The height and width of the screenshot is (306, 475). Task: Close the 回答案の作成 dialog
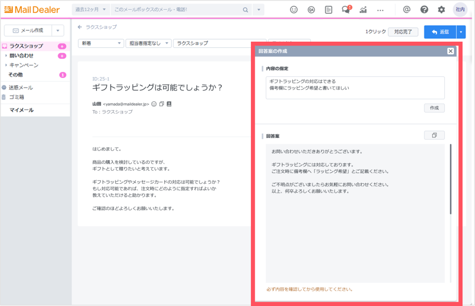point(450,51)
